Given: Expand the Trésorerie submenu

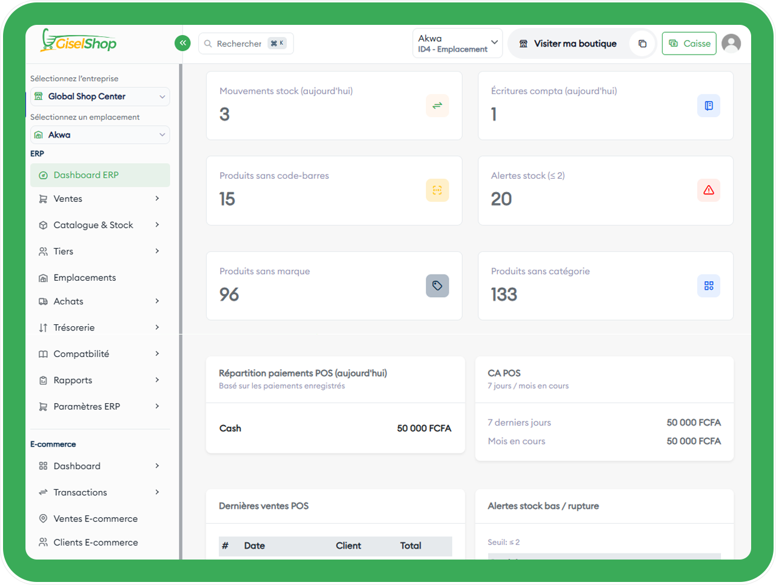Looking at the screenshot, I should pos(100,327).
